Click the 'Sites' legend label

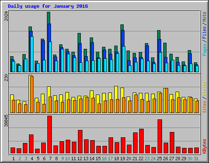tap(205, 107)
